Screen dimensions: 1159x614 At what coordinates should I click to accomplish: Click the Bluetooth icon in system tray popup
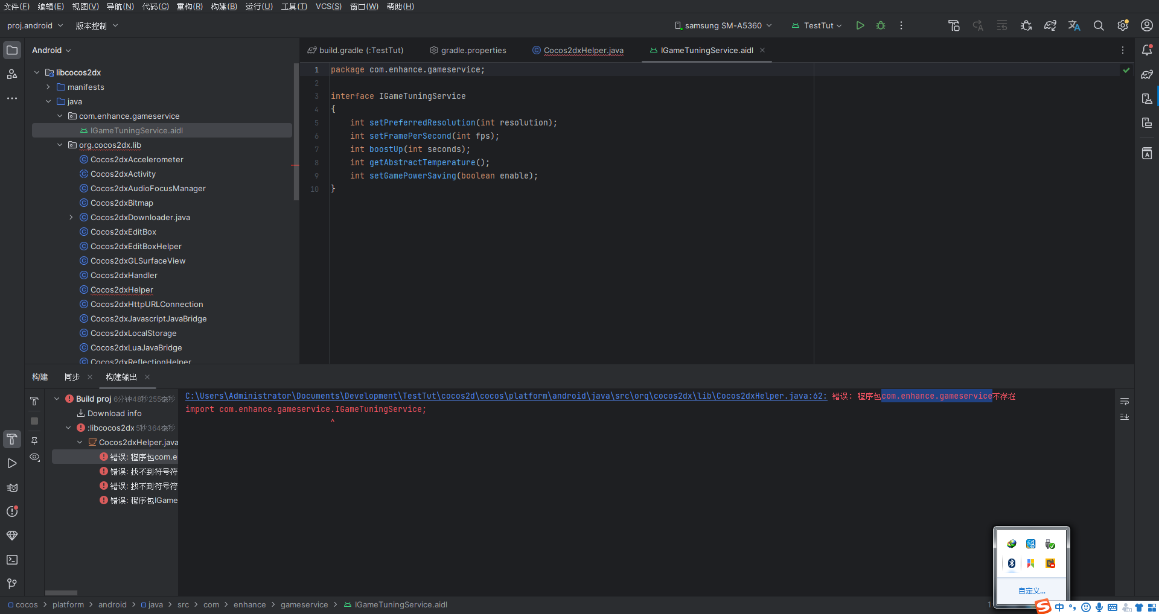point(1012,563)
